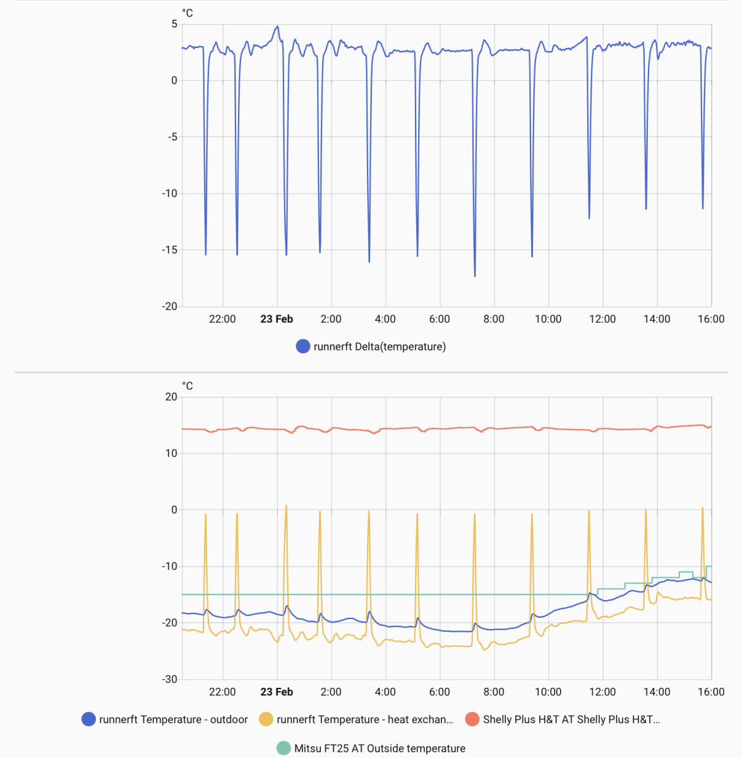Toggle the runnerft Delta(temperature) legend label
Screen dimensions: 742x758
[380, 346]
